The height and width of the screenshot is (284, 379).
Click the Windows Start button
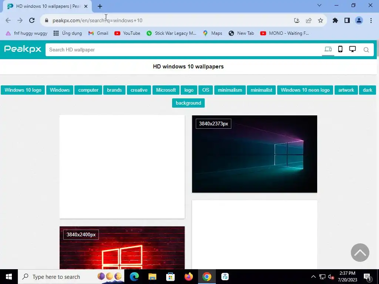pos(9,277)
